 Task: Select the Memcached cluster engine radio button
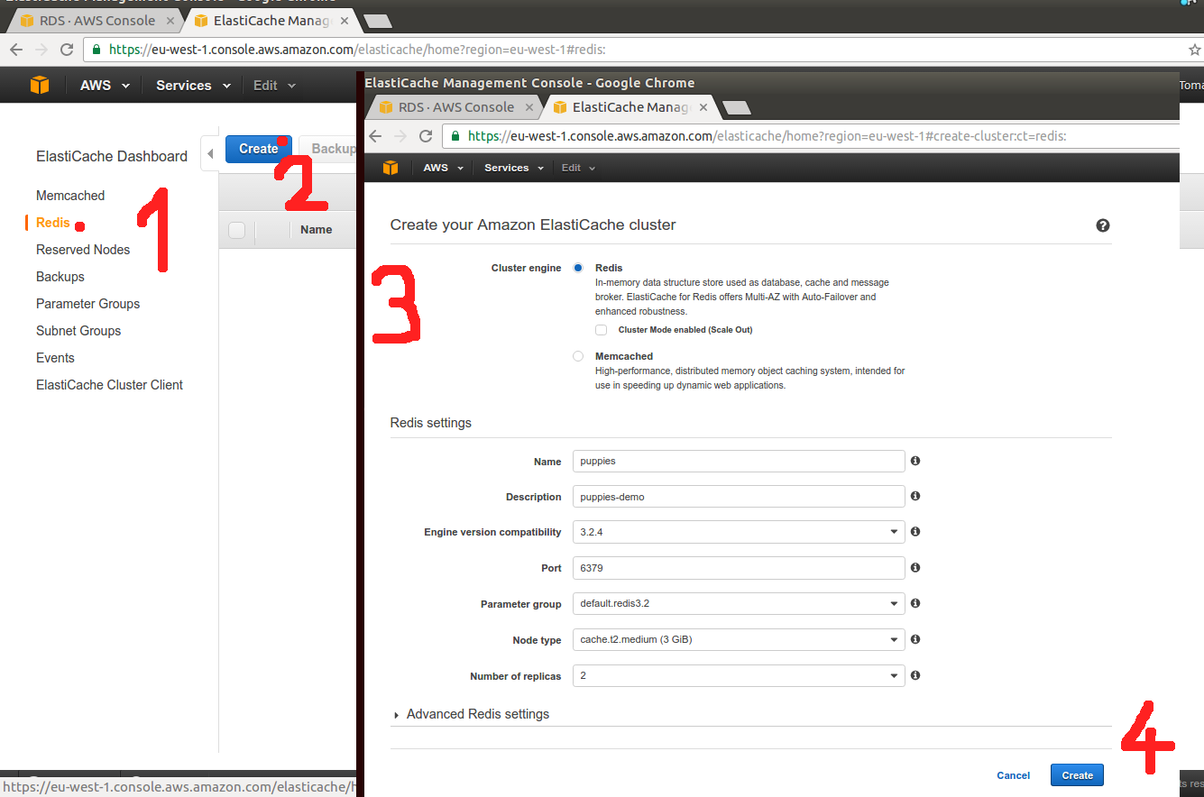tap(578, 356)
